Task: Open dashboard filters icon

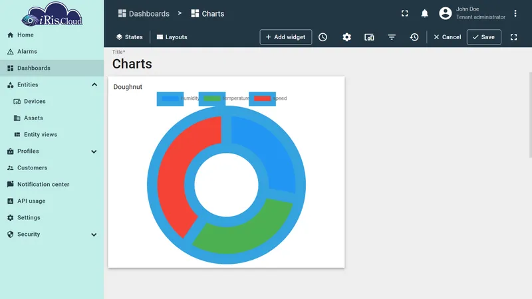Action: [x=392, y=37]
